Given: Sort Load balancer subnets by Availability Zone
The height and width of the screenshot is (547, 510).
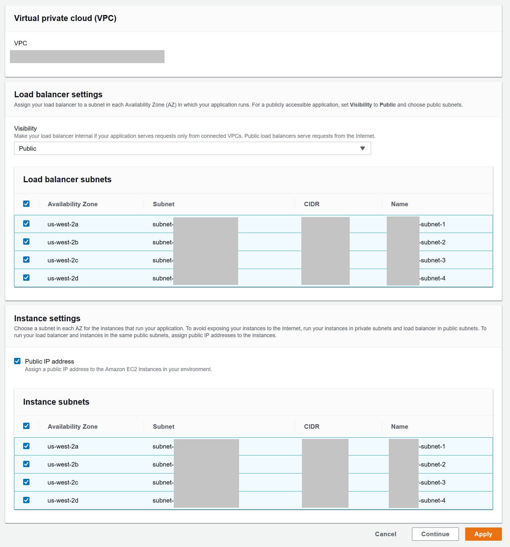Looking at the screenshot, I should [73, 204].
